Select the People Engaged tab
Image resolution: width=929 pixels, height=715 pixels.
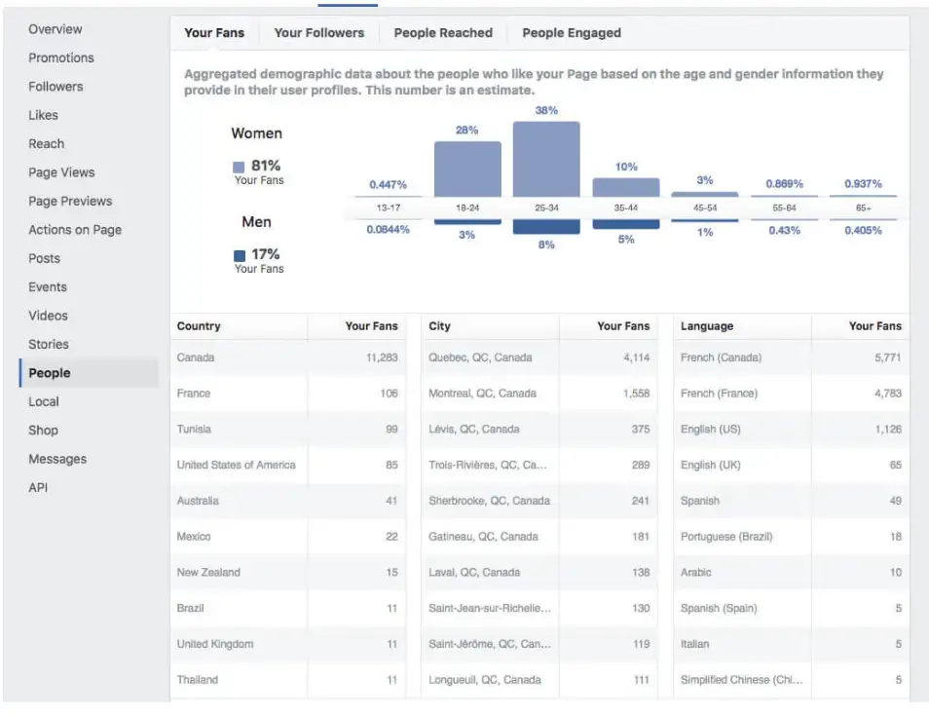571,32
